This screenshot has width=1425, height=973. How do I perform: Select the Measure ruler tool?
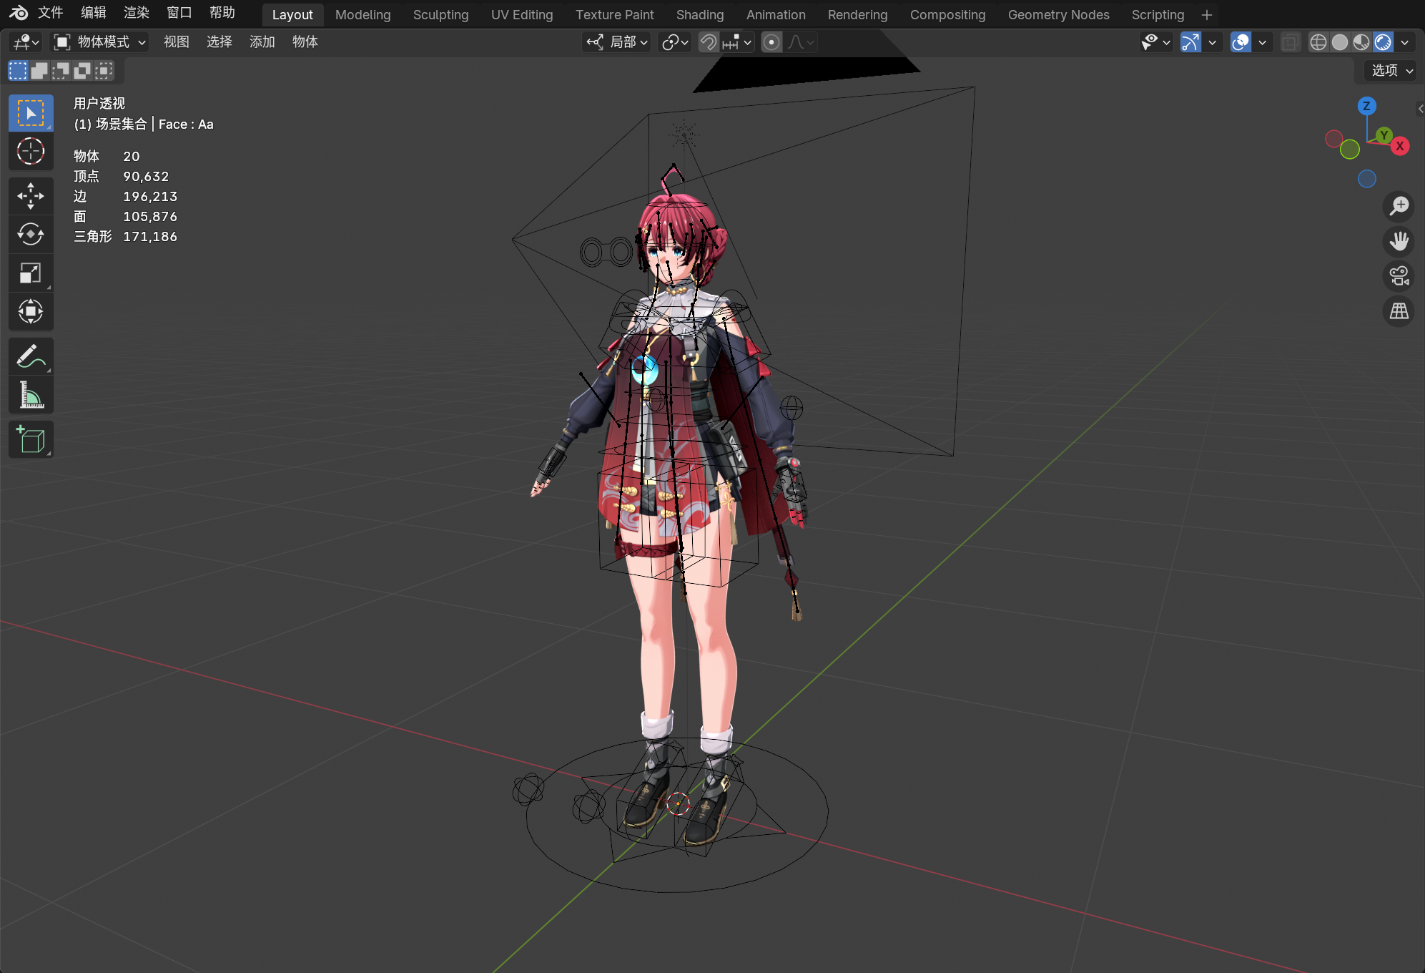[x=31, y=395]
